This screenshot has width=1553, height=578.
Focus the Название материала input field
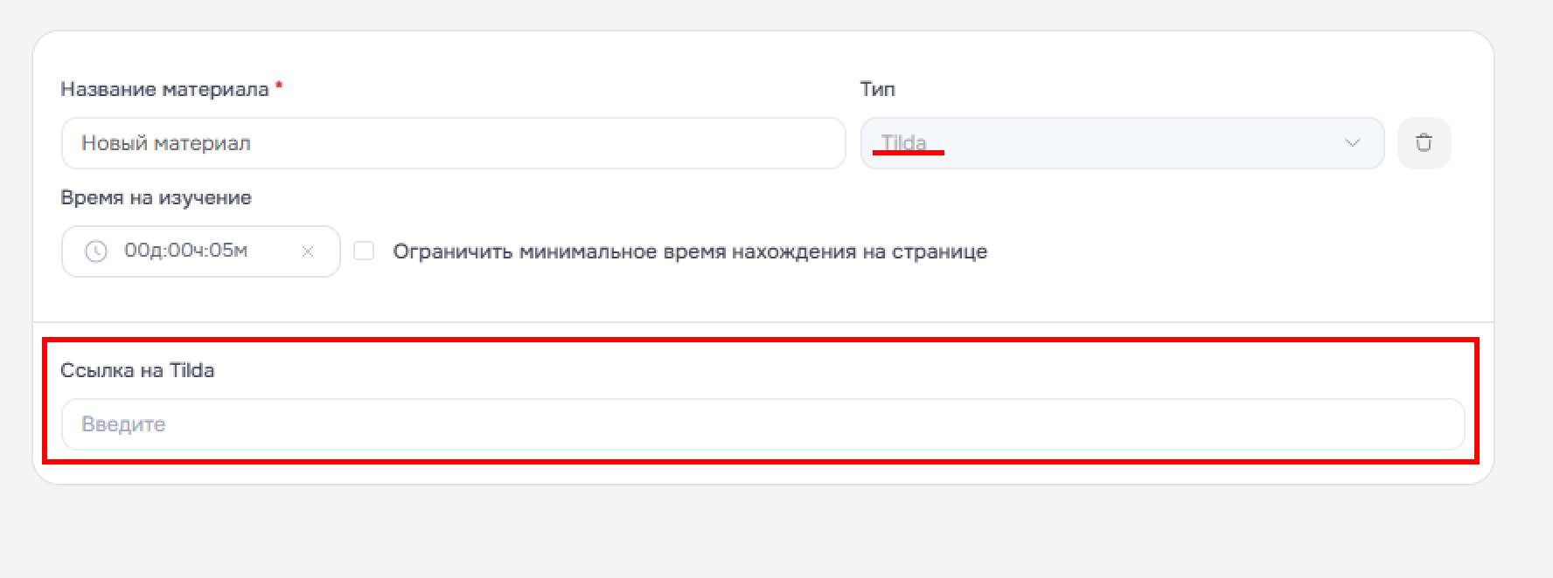point(454,143)
